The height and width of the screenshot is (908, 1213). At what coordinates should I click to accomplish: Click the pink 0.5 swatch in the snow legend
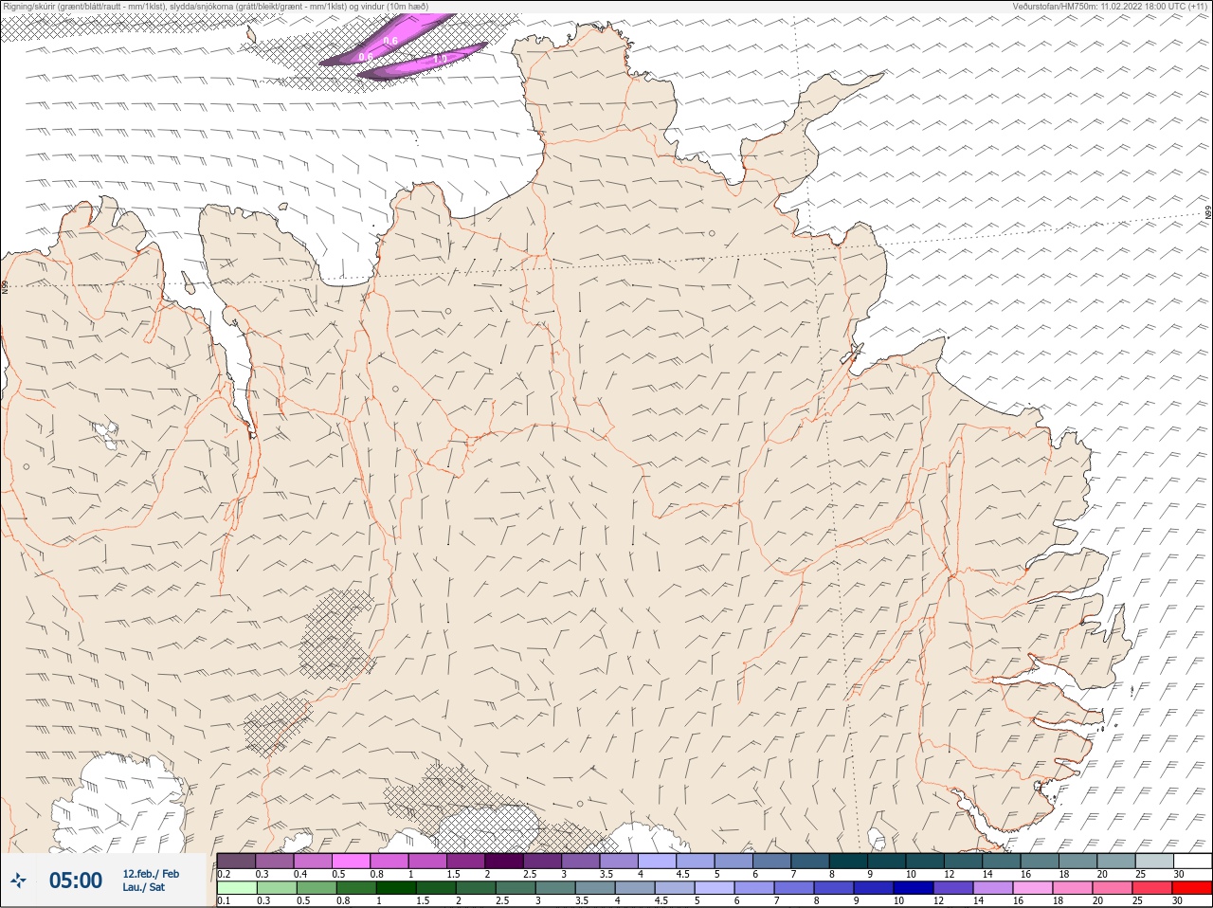point(352,861)
